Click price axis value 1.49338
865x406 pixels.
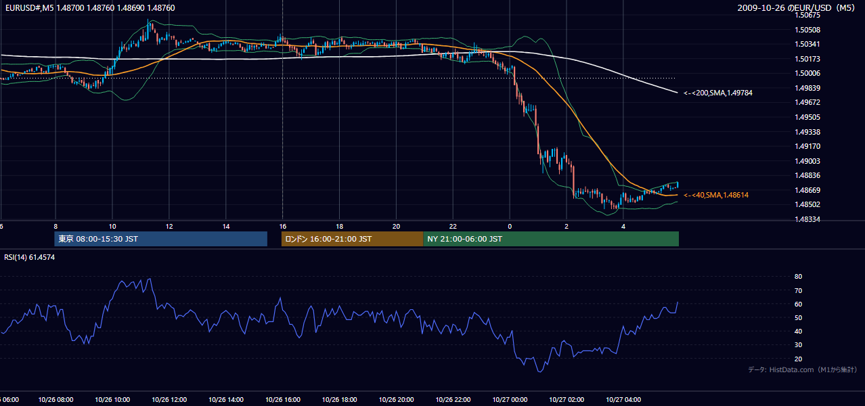pyautogui.click(x=807, y=132)
